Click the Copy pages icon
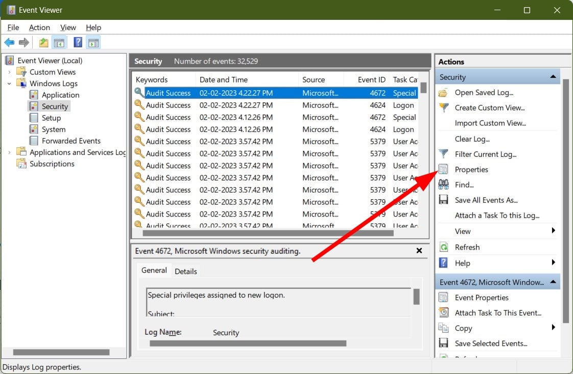This screenshot has width=573, height=374. [x=443, y=328]
